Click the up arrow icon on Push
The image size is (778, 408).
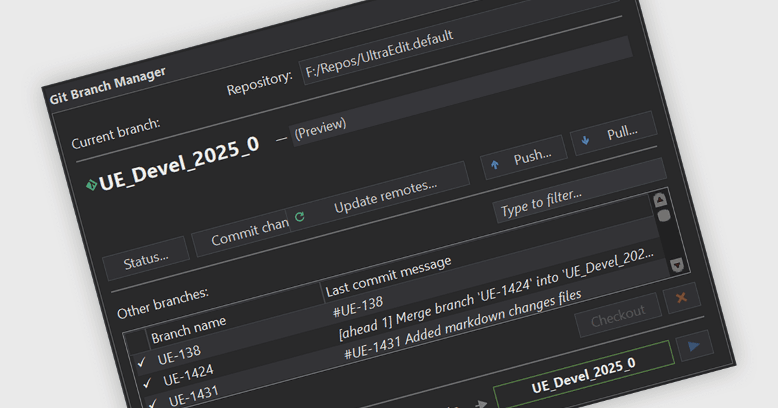coord(495,166)
